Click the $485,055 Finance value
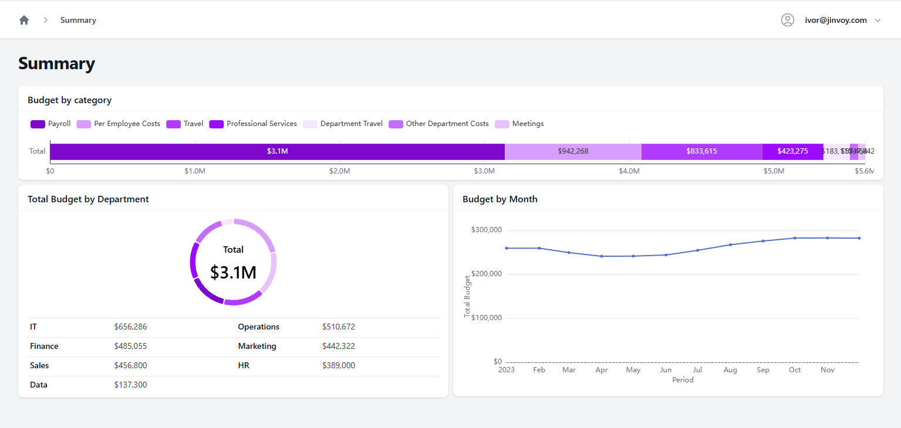The image size is (901, 428). [x=131, y=346]
